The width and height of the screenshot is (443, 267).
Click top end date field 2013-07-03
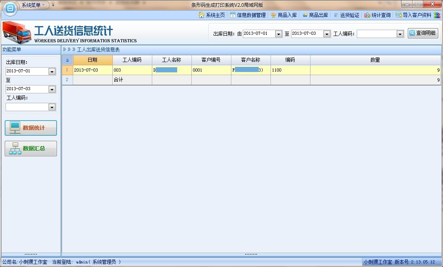tap(307, 34)
